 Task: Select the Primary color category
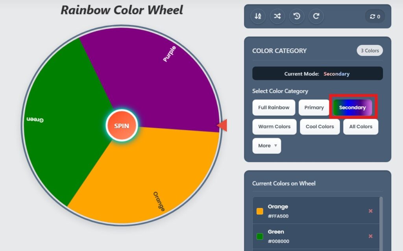pyautogui.click(x=314, y=107)
